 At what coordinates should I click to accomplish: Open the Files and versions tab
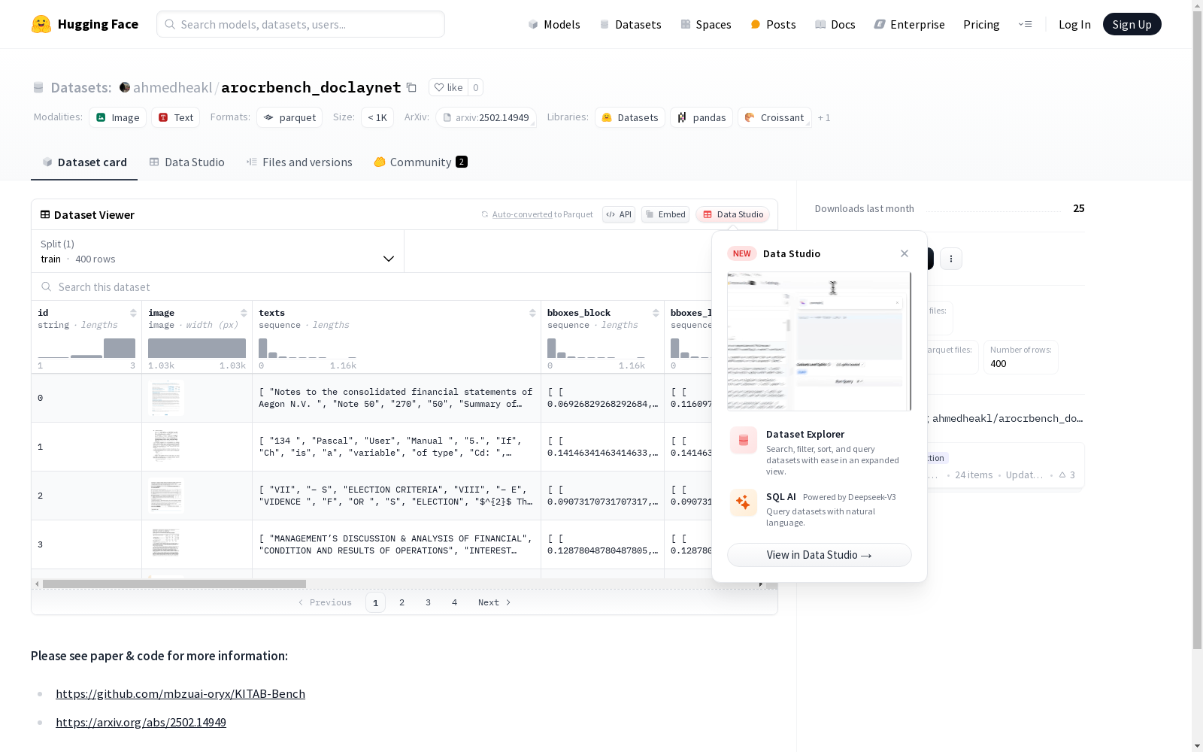(x=299, y=162)
